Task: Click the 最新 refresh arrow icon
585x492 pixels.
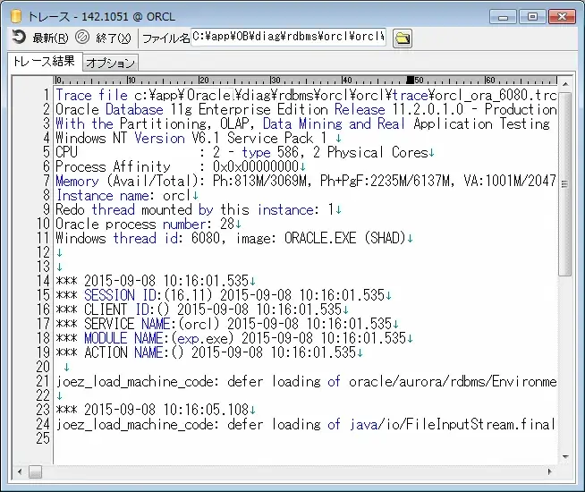Action: tap(18, 38)
